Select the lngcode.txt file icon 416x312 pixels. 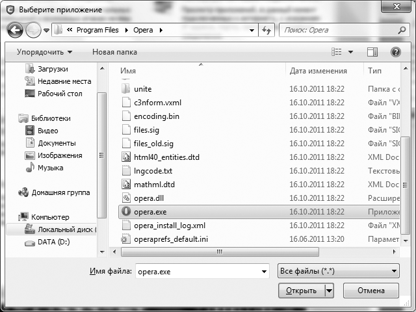[x=126, y=170]
